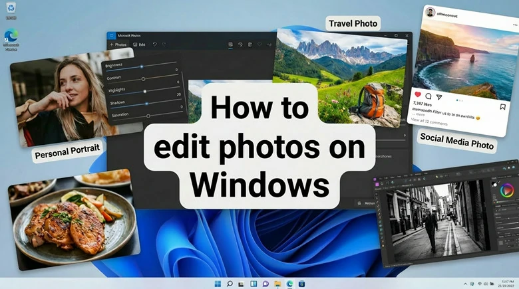Viewport: 519px width, 289px height.
Task: Click the trash delete icon in Photos
Action: pos(250,45)
